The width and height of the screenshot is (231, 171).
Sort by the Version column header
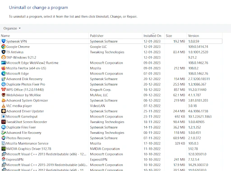click(194, 36)
